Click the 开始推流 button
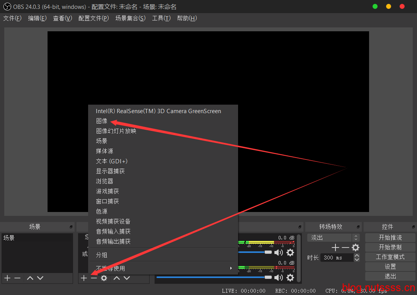This screenshot has width=417, height=295. click(x=390, y=237)
